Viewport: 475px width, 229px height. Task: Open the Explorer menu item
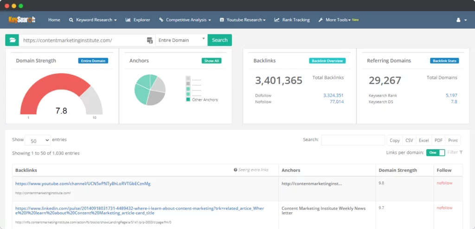click(138, 20)
